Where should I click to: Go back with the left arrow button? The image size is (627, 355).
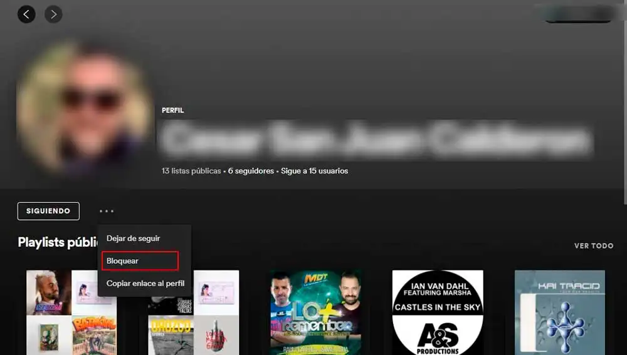click(26, 14)
